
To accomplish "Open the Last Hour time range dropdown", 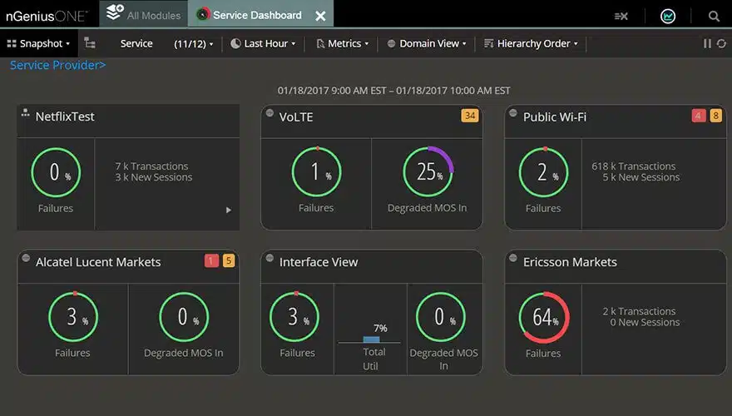I will pos(264,43).
